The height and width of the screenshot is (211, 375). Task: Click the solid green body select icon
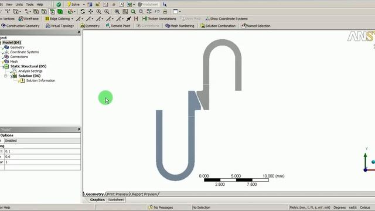point(60,12)
